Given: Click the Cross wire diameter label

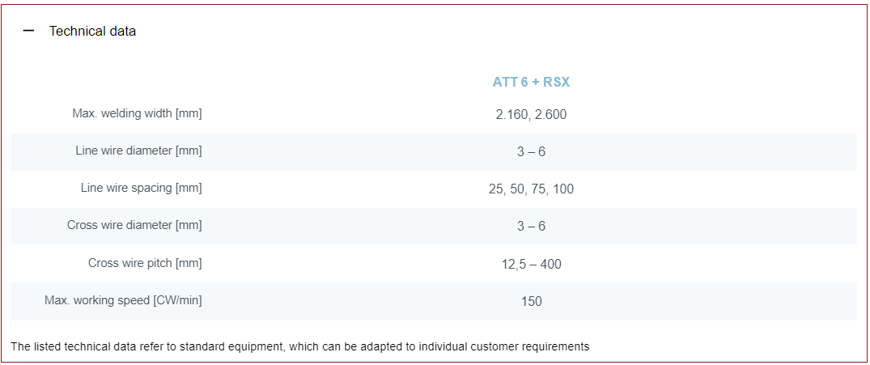Looking at the screenshot, I should point(134,225).
